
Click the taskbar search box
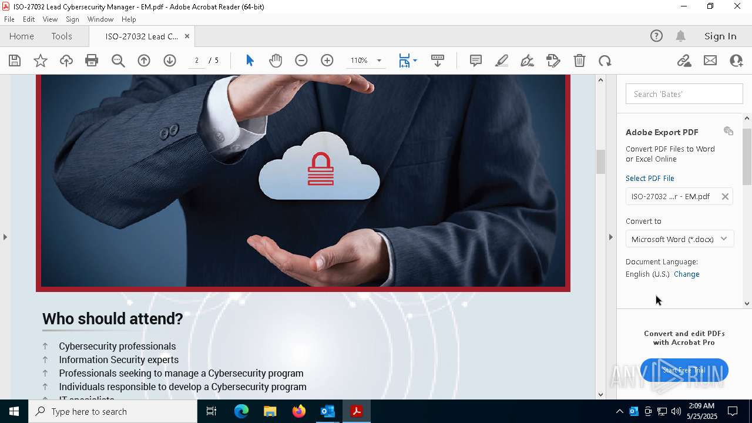tap(113, 411)
